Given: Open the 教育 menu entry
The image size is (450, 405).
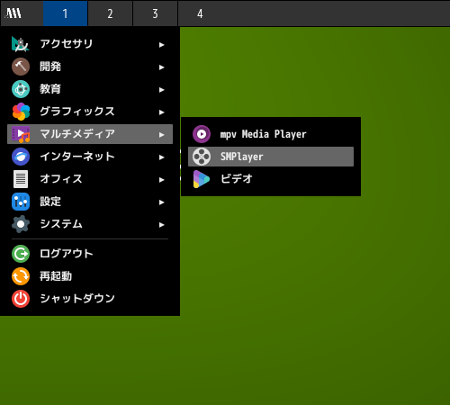Looking at the screenshot, I should click(90, 89).
